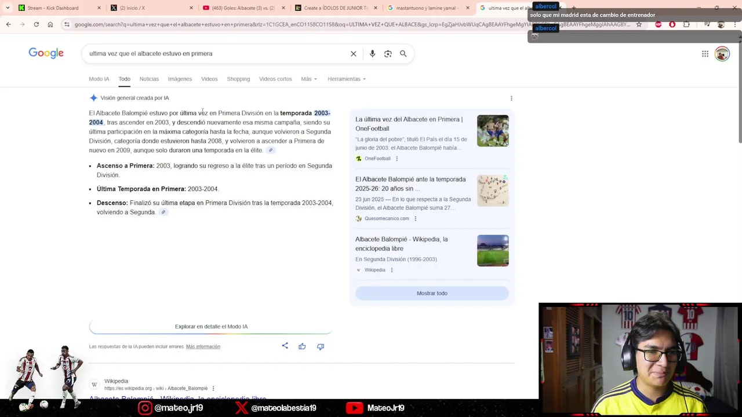Start voice search with the microphone icon
742x417 pixels.
[372, 53]
